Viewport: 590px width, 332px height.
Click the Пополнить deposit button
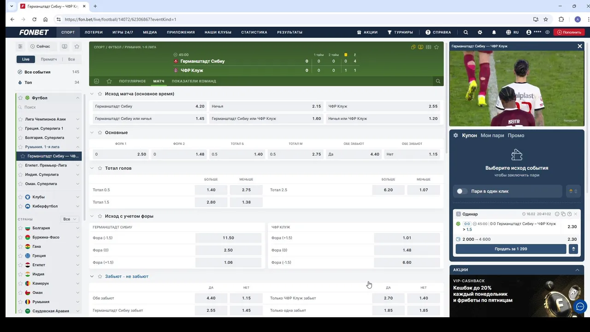pos(569,32)
